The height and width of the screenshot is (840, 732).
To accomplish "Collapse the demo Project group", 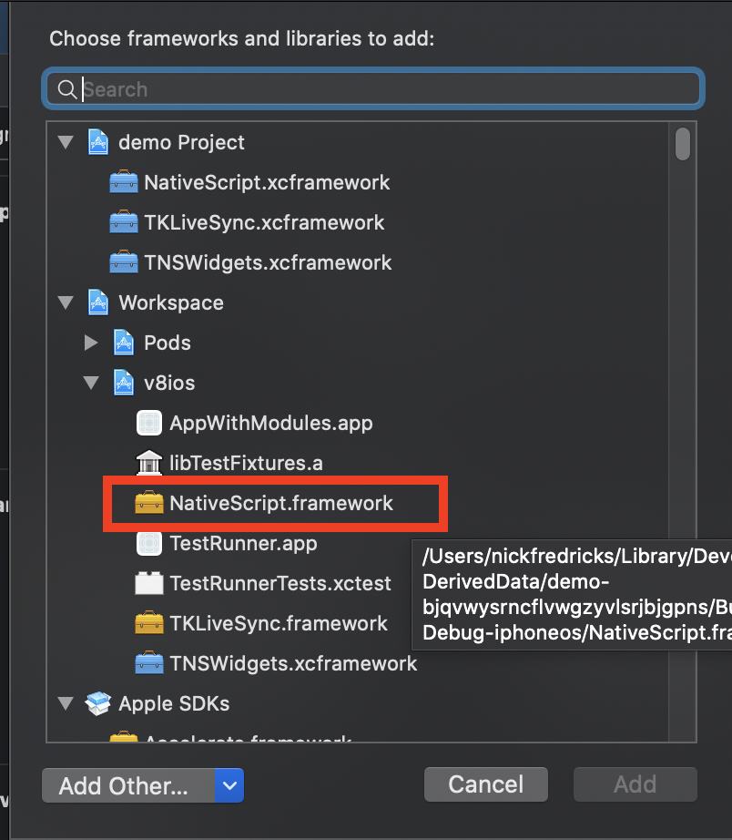I will (66, 142).
